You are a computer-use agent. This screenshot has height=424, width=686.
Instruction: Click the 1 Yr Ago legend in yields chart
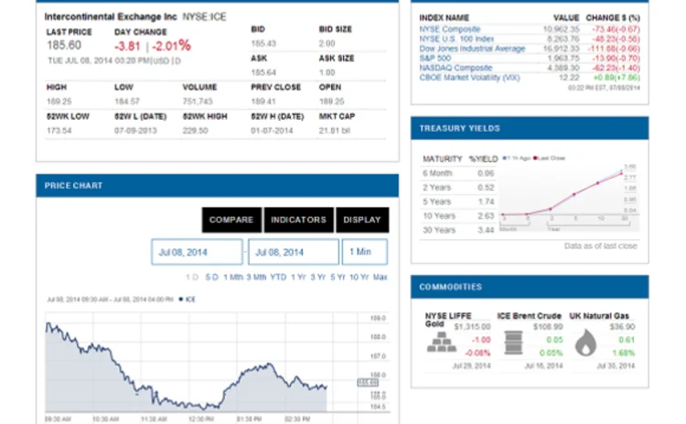(517, 158)
